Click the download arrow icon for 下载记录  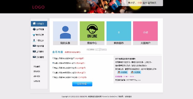coord(34,40)
